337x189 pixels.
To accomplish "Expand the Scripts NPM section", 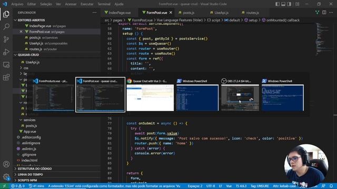I will click(27, 180).
